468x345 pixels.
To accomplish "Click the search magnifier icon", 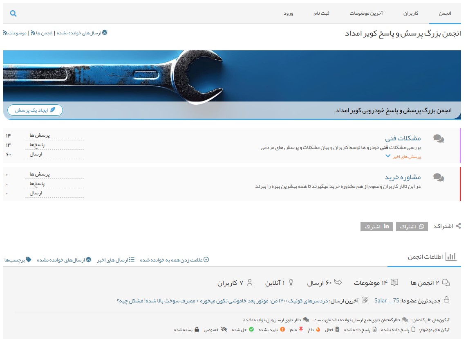I will pyautogui.click(x=13, y=14).
